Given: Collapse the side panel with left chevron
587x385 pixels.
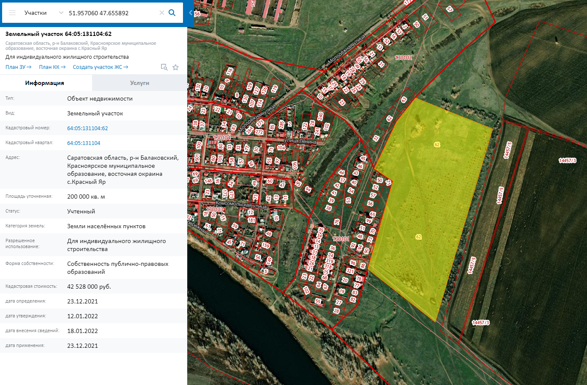Looking at the screenshot, I should point(191,13).
